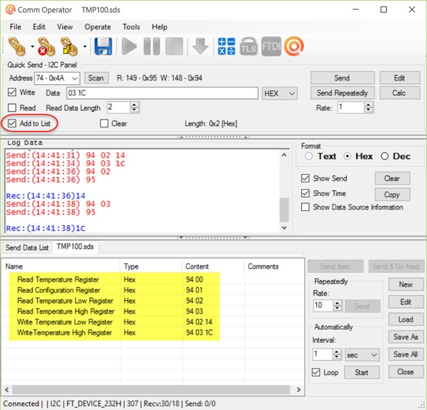Image resolution: width=427 pixels, height=410 pixels.
Task: Open the blue calculator icon
Action: [226, 46]
